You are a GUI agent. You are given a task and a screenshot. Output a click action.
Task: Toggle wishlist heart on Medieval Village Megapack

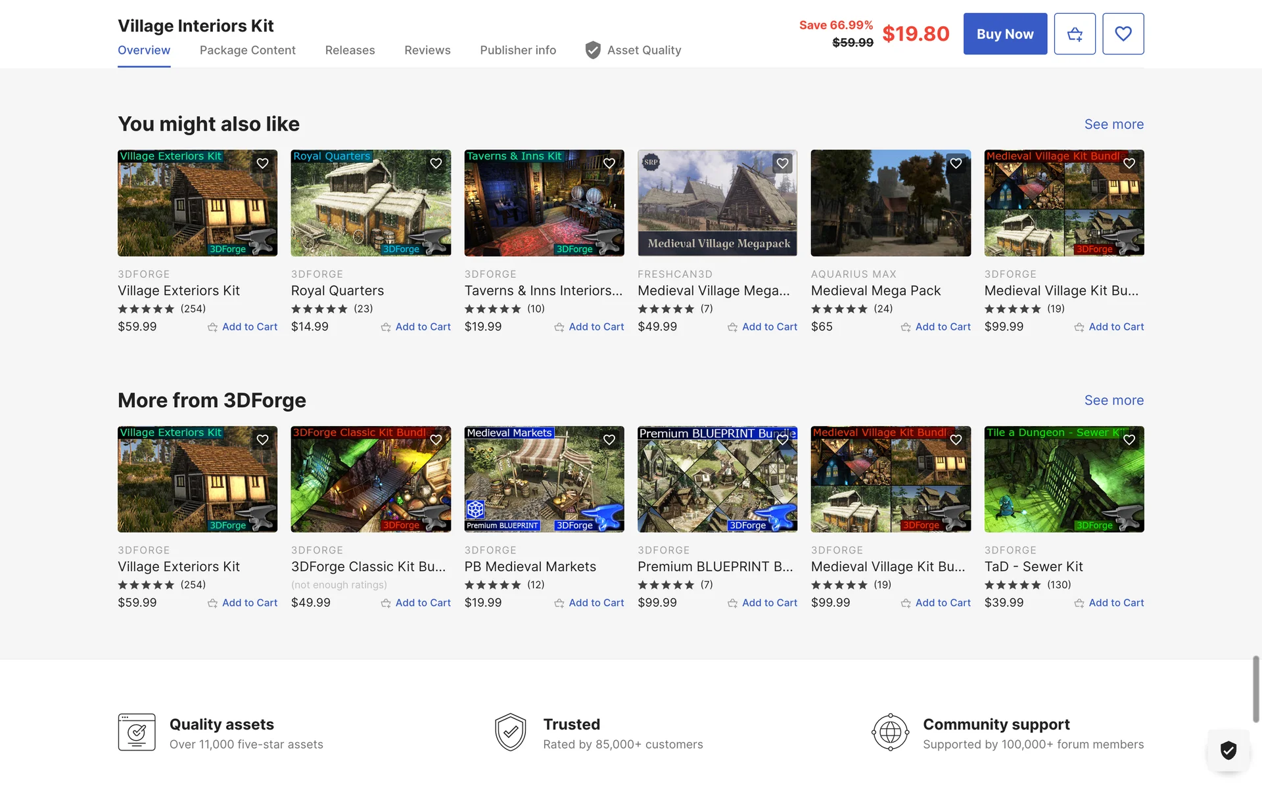(x=782, y=164)
